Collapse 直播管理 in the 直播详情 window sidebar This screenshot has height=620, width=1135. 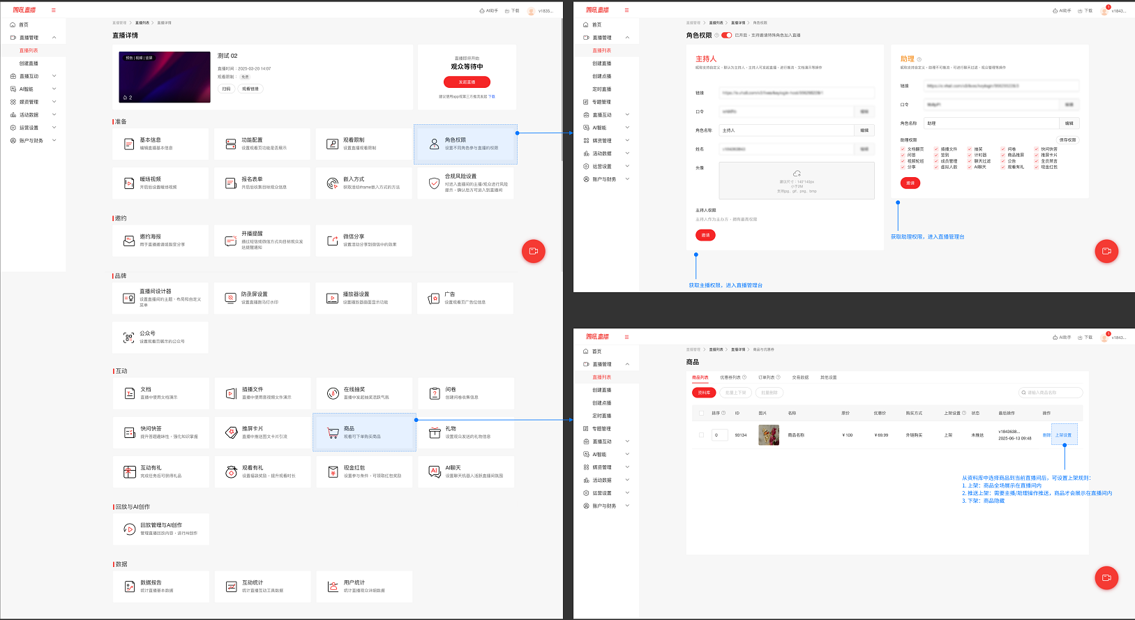click(54, 38)
